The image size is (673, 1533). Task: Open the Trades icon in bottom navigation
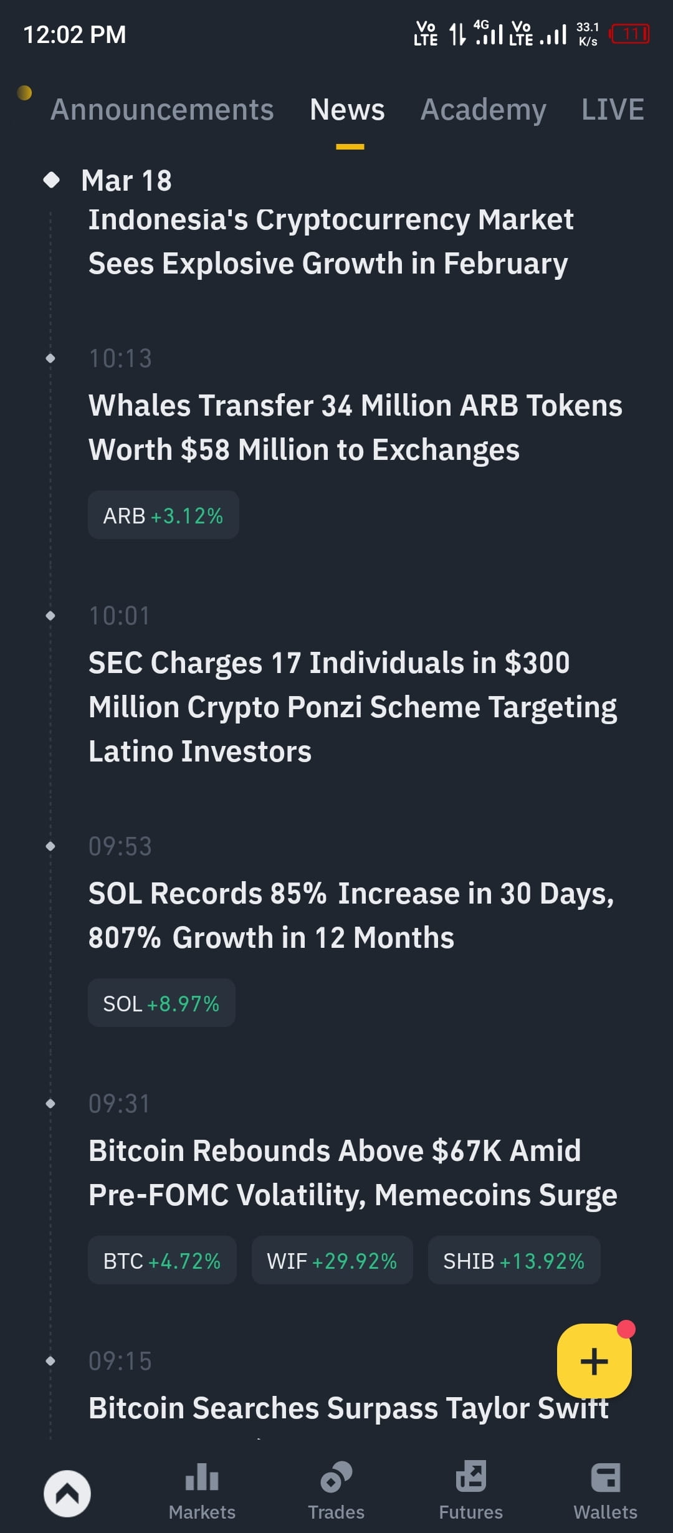pyautogui.click(x=336, y=1476)
